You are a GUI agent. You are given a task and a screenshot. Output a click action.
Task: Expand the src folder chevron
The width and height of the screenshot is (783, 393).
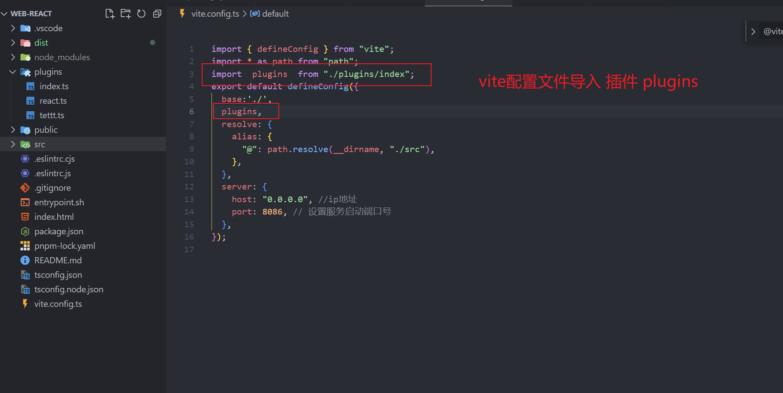click(x=13, y=144)
